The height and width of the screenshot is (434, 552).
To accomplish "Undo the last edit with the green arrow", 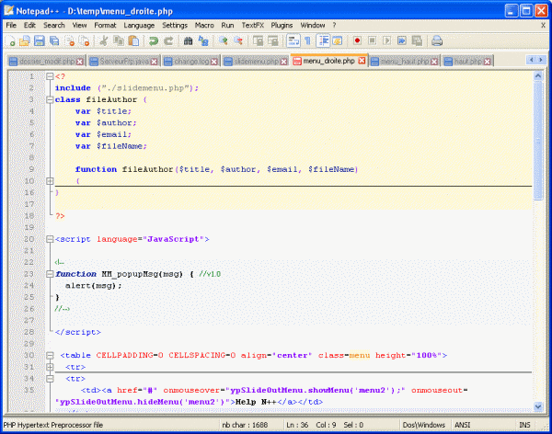I will (x=153, y=40).
